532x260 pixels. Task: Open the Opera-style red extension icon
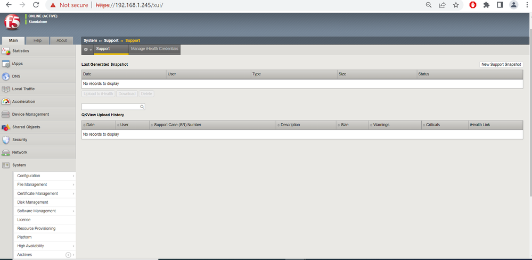point(473,5)
